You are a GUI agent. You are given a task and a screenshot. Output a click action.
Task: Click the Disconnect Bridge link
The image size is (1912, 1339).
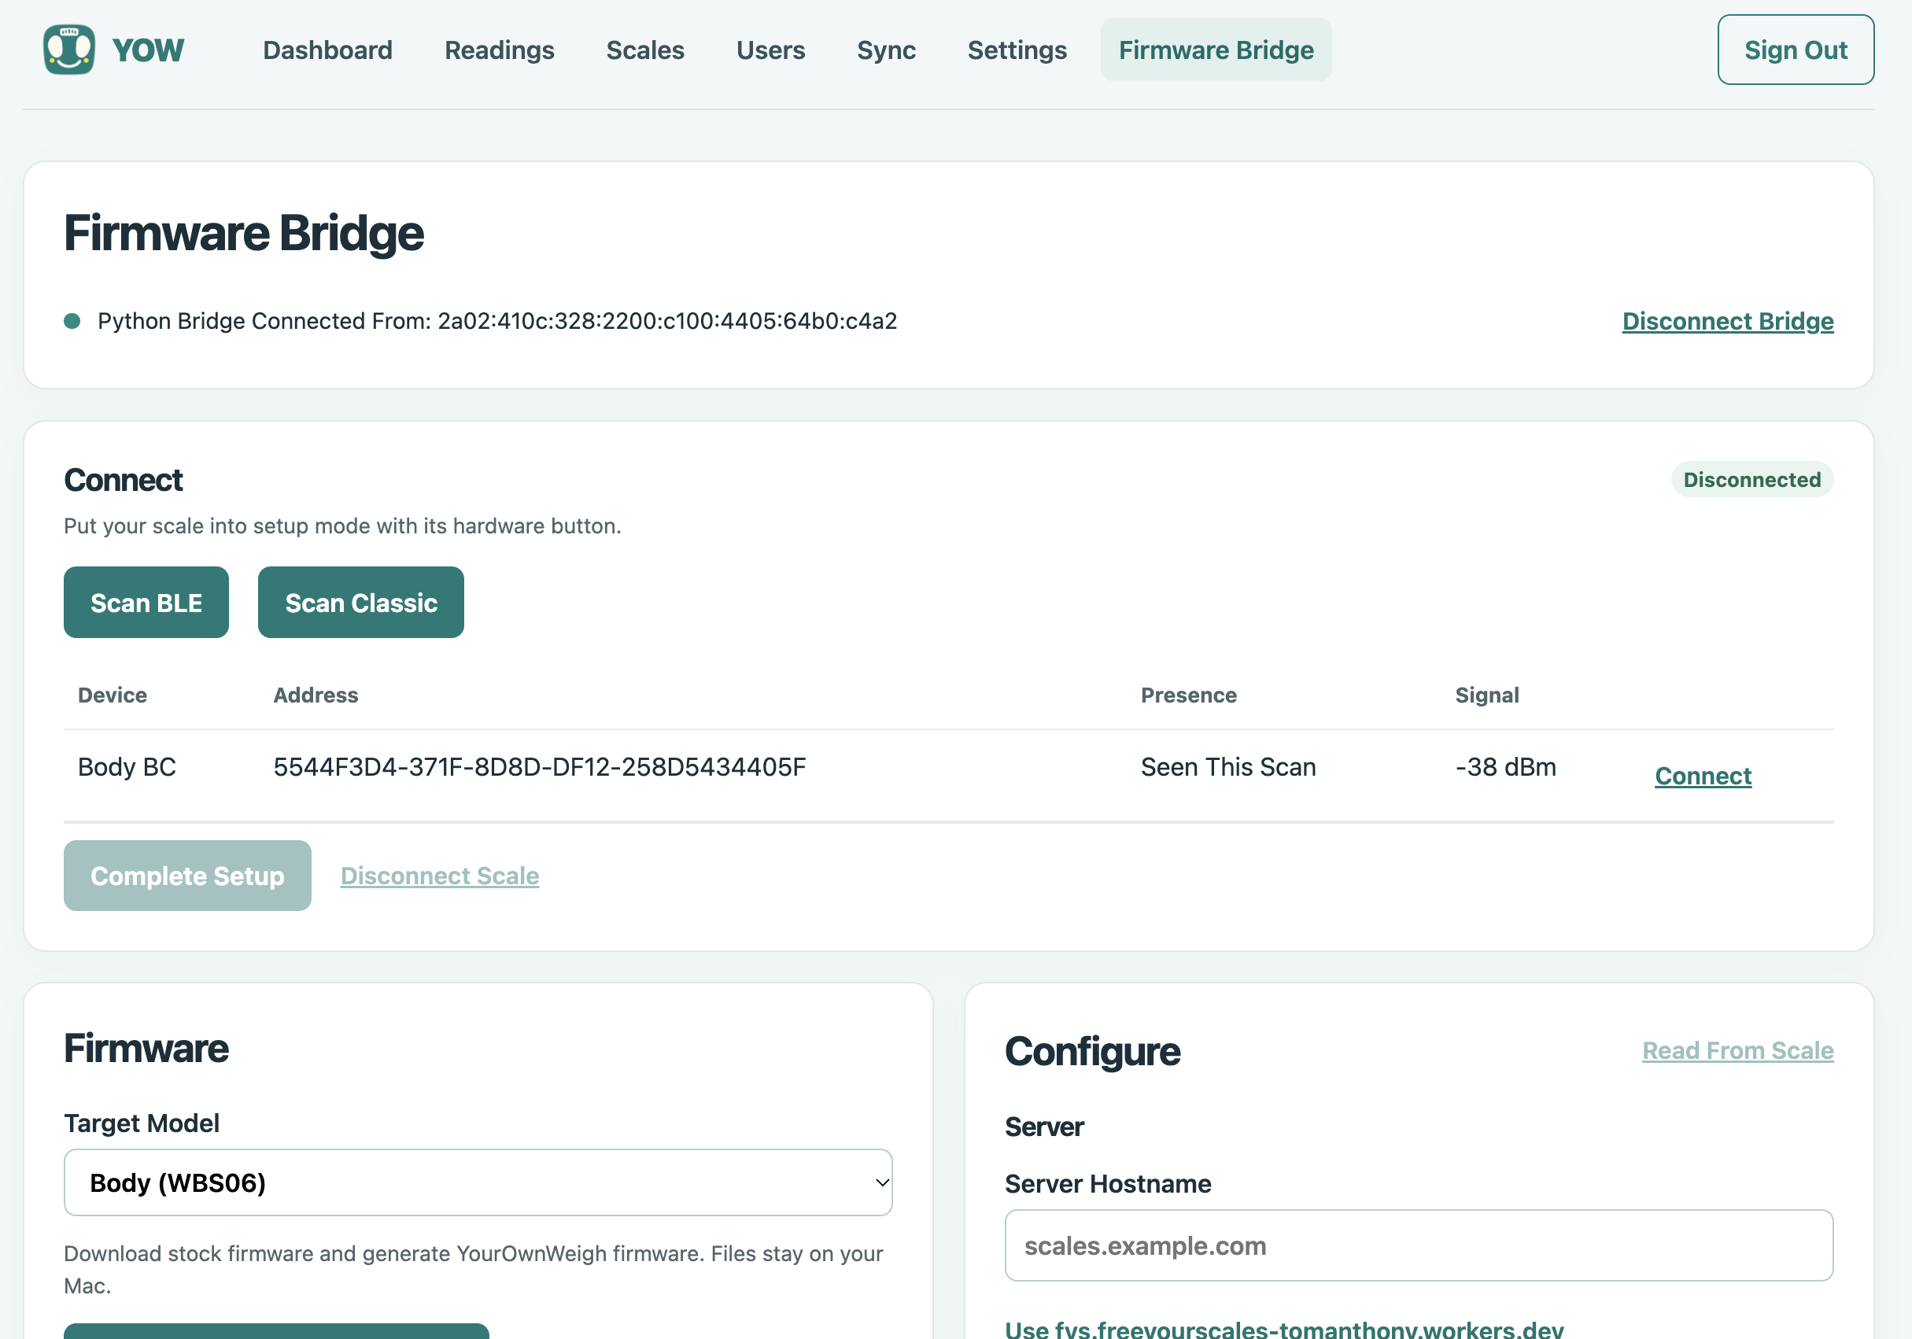tap(1727, 321)
